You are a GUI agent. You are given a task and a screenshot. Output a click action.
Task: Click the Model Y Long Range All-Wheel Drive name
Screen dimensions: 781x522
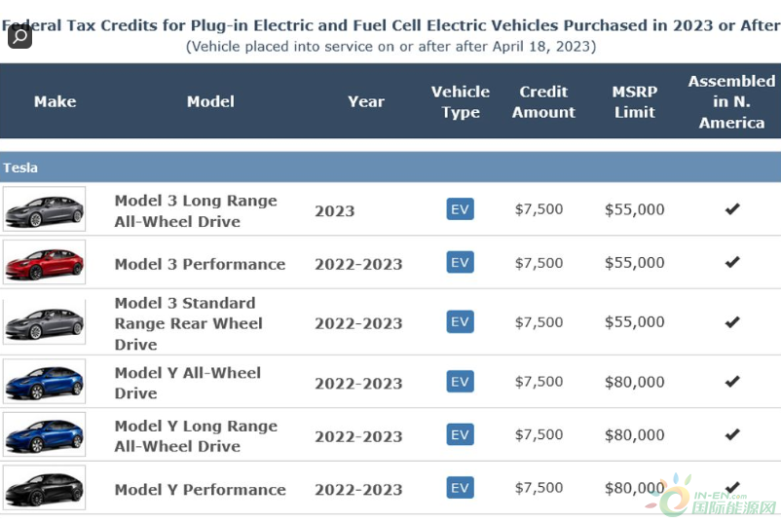pos(196,436)
